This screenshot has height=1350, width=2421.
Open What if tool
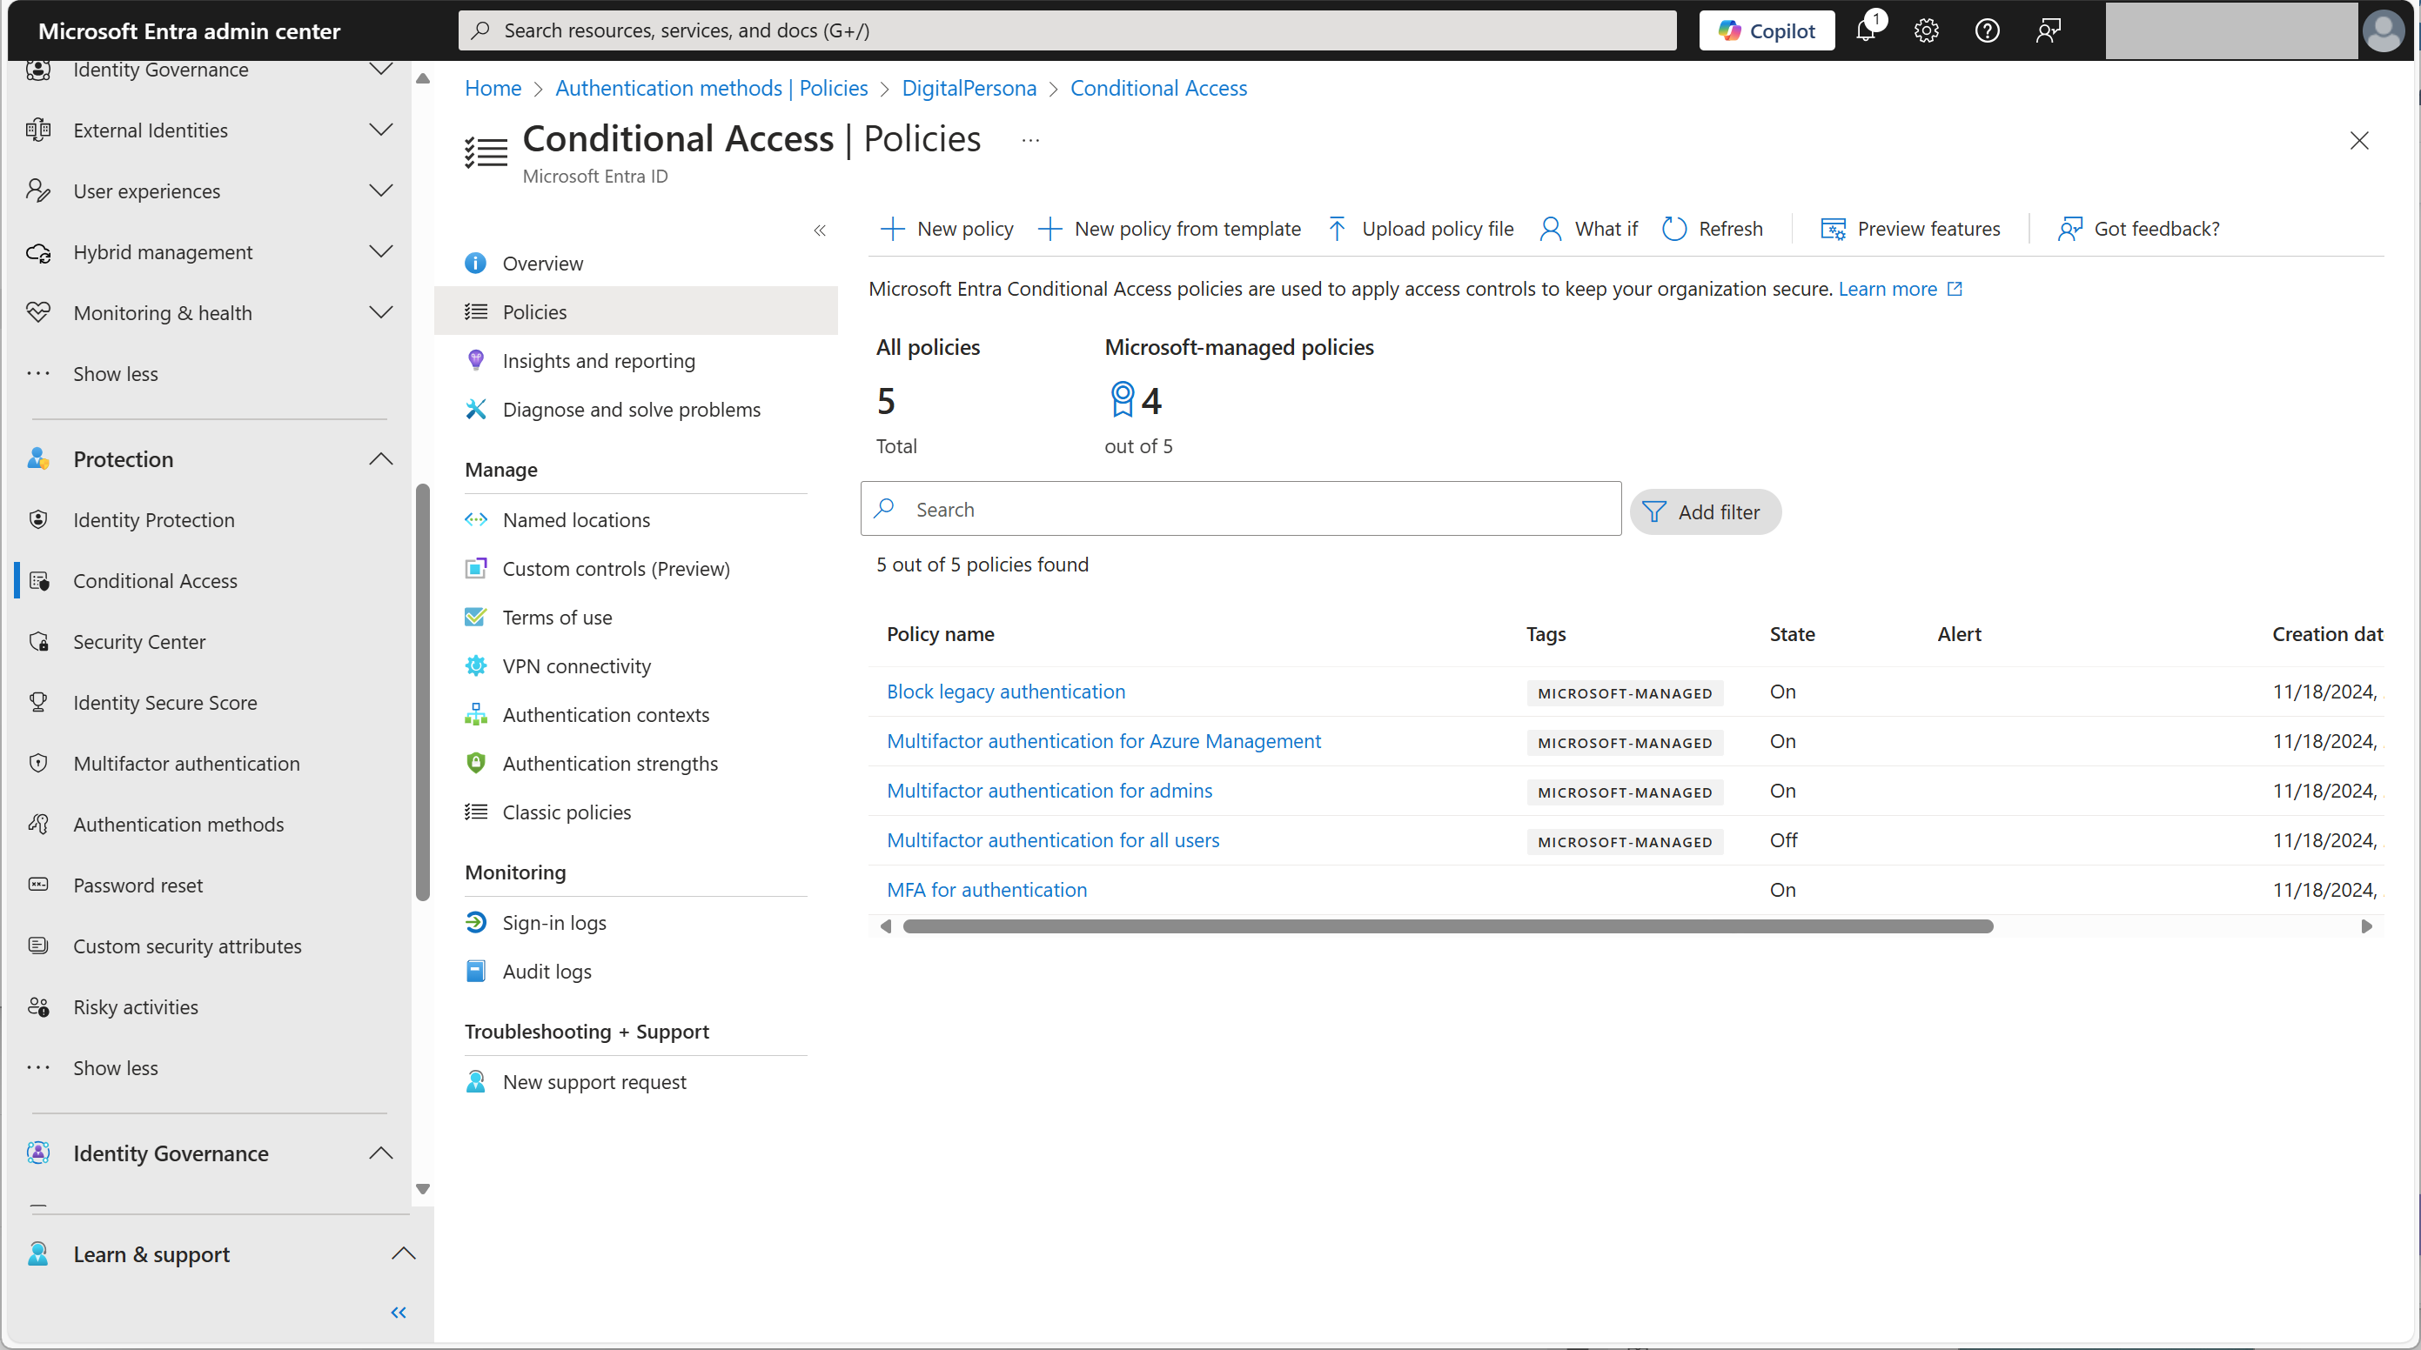click(1588, 228)
